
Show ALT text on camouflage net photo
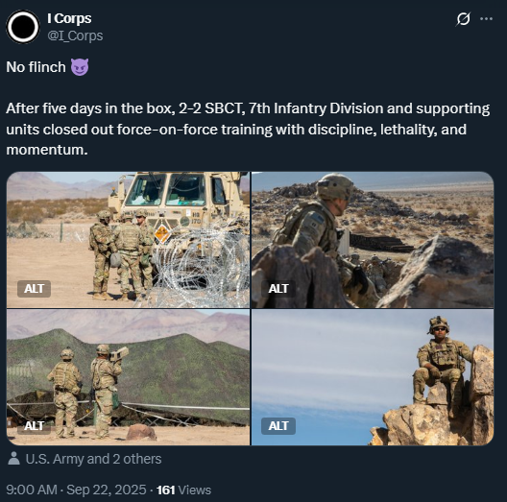pos(34,426)
